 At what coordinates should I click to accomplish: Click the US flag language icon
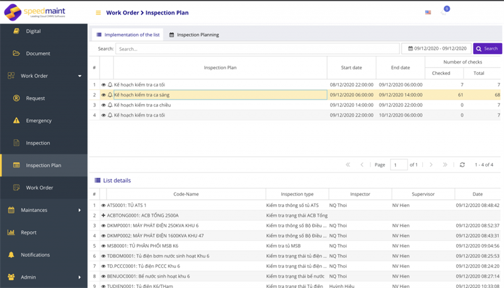[428, 13]
